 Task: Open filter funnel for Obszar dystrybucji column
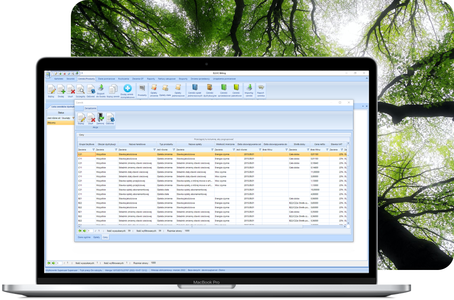point(116,149)
